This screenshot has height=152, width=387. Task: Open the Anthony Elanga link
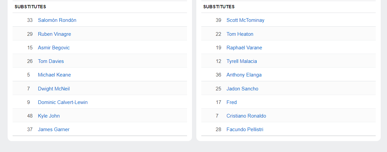pos(244,75)
